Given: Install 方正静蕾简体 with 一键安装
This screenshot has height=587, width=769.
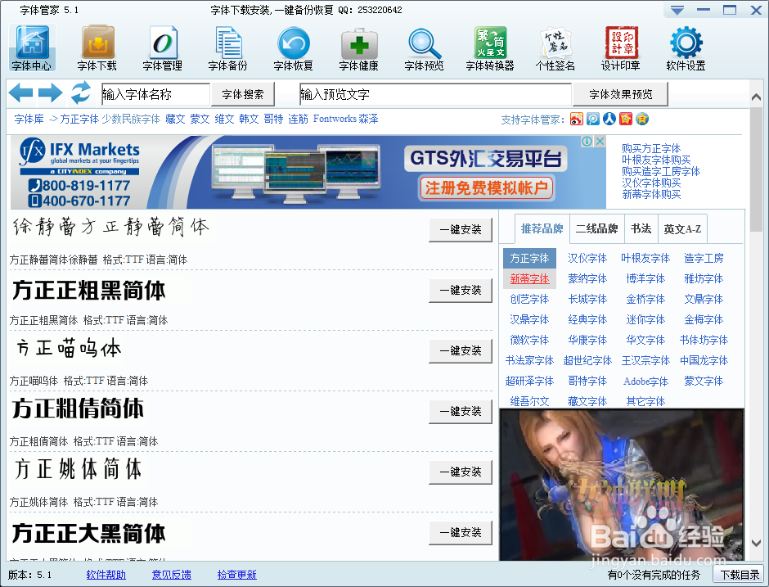Looking at the screenshot, I should coord(461,230).
